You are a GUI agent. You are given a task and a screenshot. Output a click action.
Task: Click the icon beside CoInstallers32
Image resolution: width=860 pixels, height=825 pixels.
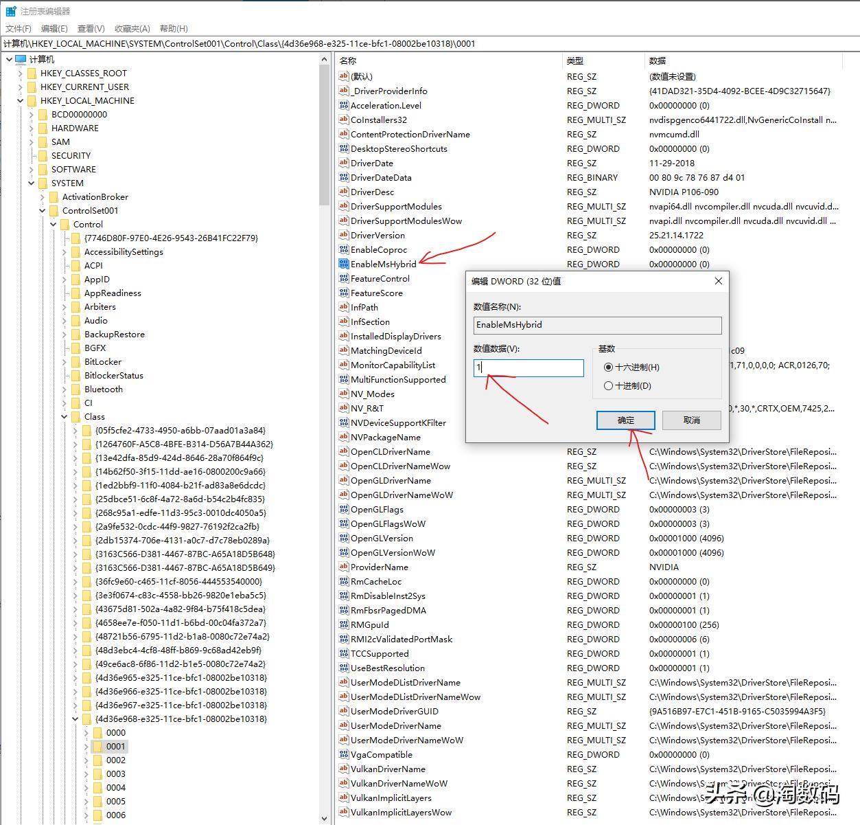pyautogui.click(x=344, y=120)
